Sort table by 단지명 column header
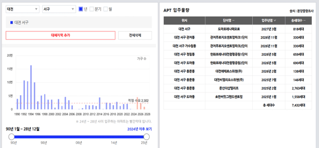 tap(229, 21)
